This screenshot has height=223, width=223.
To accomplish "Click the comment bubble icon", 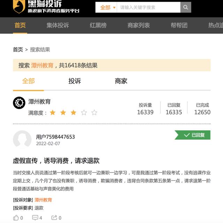I will (35, 217).
